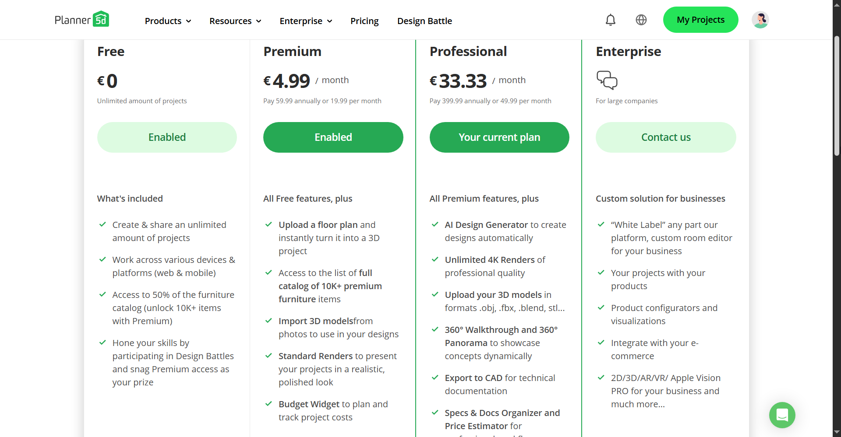The image size is (841, 437).
Task: Expand the Enterprise navigation dropdown
Action: (x=306, y=21)
